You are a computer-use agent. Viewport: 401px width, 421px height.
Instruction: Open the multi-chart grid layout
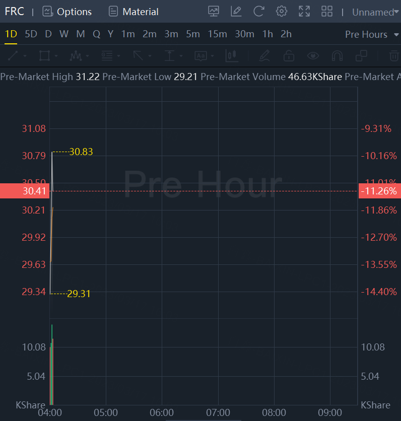[x=327, y=11]
